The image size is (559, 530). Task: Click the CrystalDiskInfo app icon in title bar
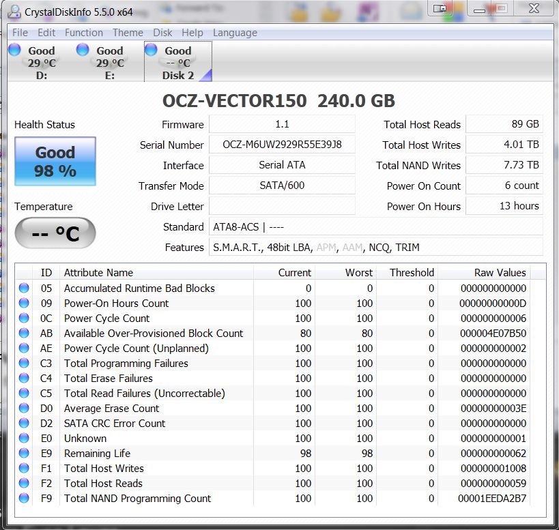pos(14,10)
